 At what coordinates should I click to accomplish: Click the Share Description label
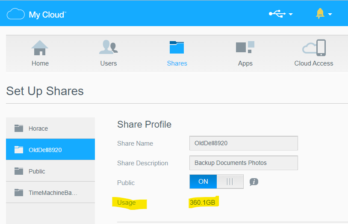pyautogui.click(x=142, y=163)
